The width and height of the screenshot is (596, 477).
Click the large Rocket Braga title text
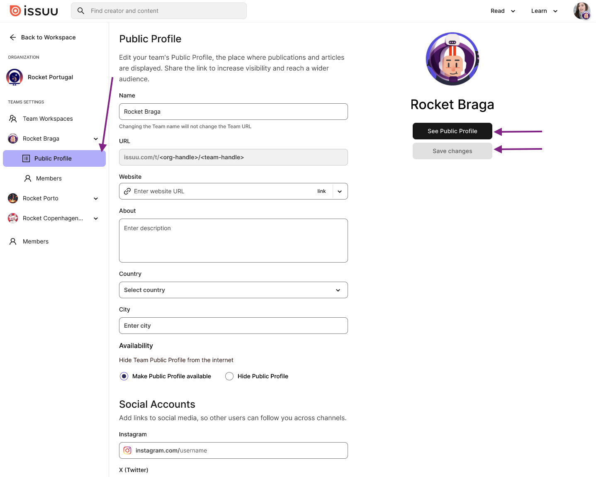(452, 105)
